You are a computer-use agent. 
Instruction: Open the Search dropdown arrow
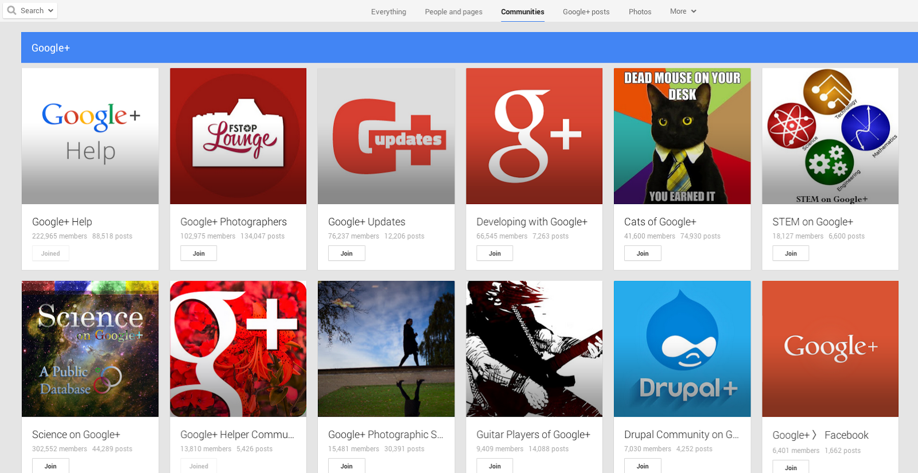pos(50,11)
